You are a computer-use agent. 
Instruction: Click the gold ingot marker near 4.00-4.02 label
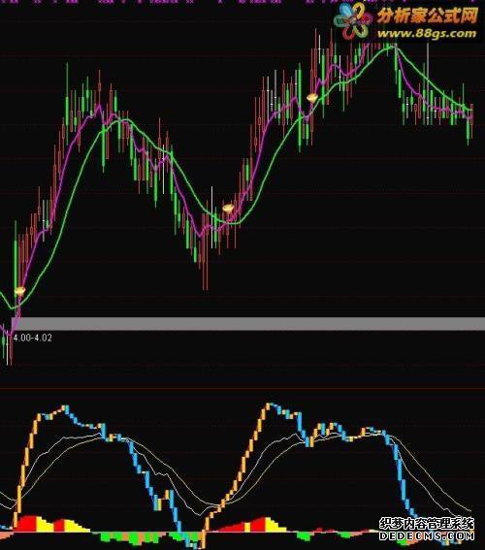coord(20,291)
